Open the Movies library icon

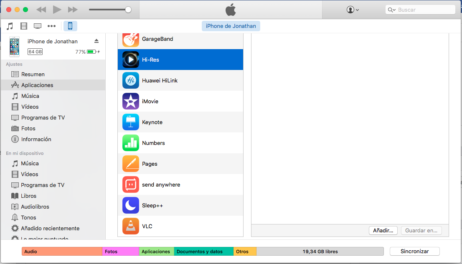point(24,26)
